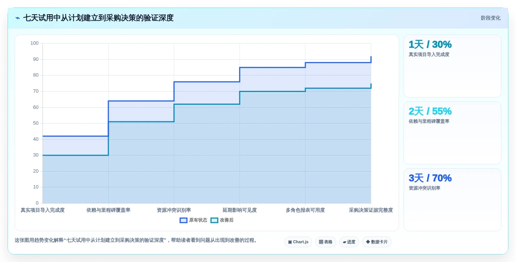Screen dimensions: 516x262
Task: Click the 真实项目导入完成度 caption in the first card
Action: (429, 54)
